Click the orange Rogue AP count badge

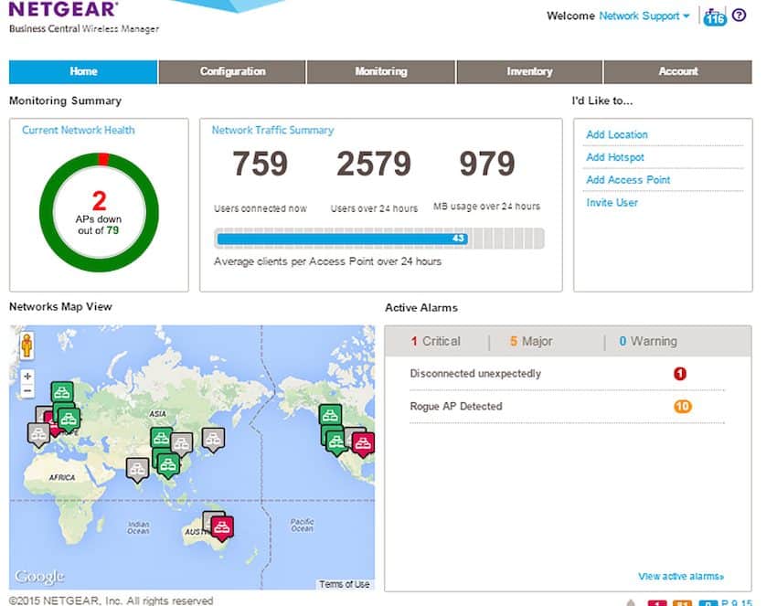(682, 407)
